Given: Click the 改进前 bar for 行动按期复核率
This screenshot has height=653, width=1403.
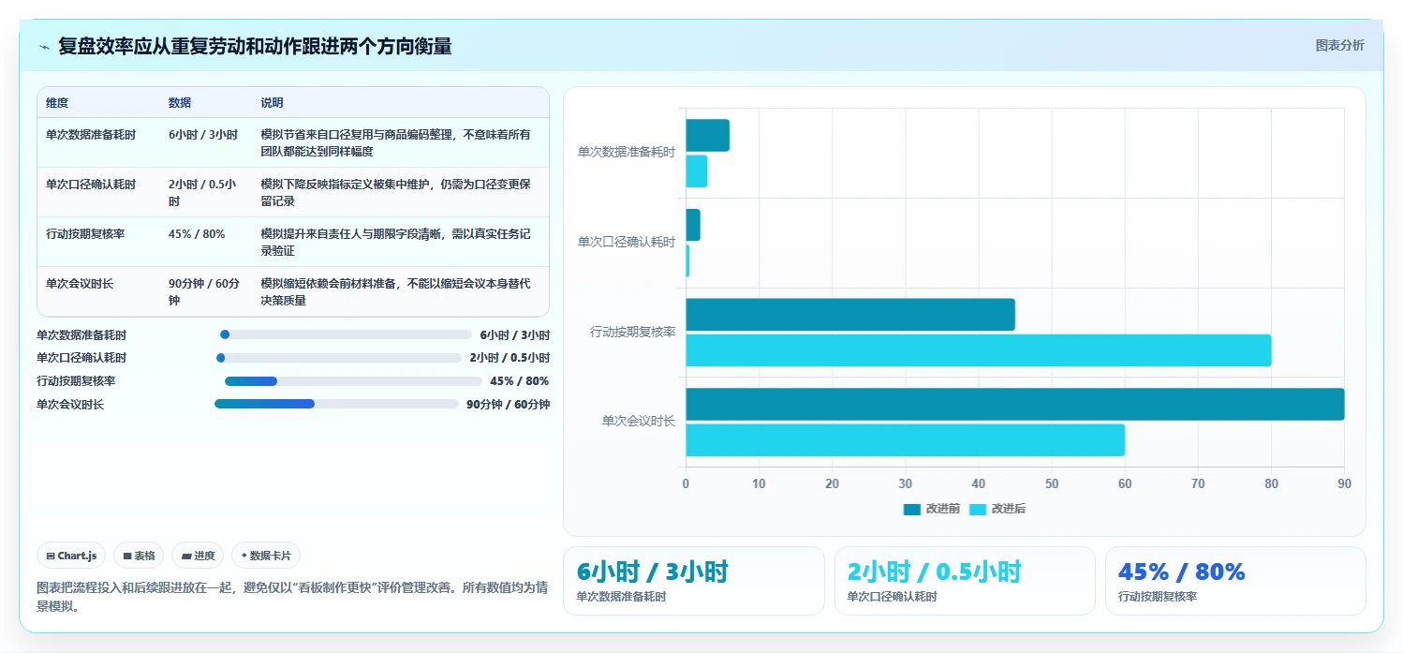Looking at the screenshot, I should (x=849, y=314).
